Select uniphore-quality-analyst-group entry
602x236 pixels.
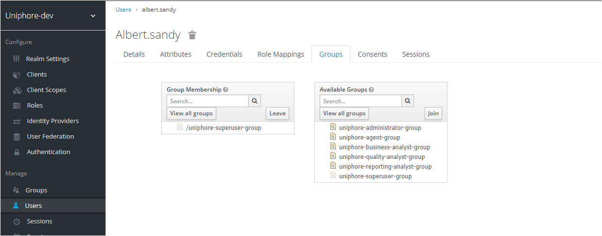coord(382,157)
